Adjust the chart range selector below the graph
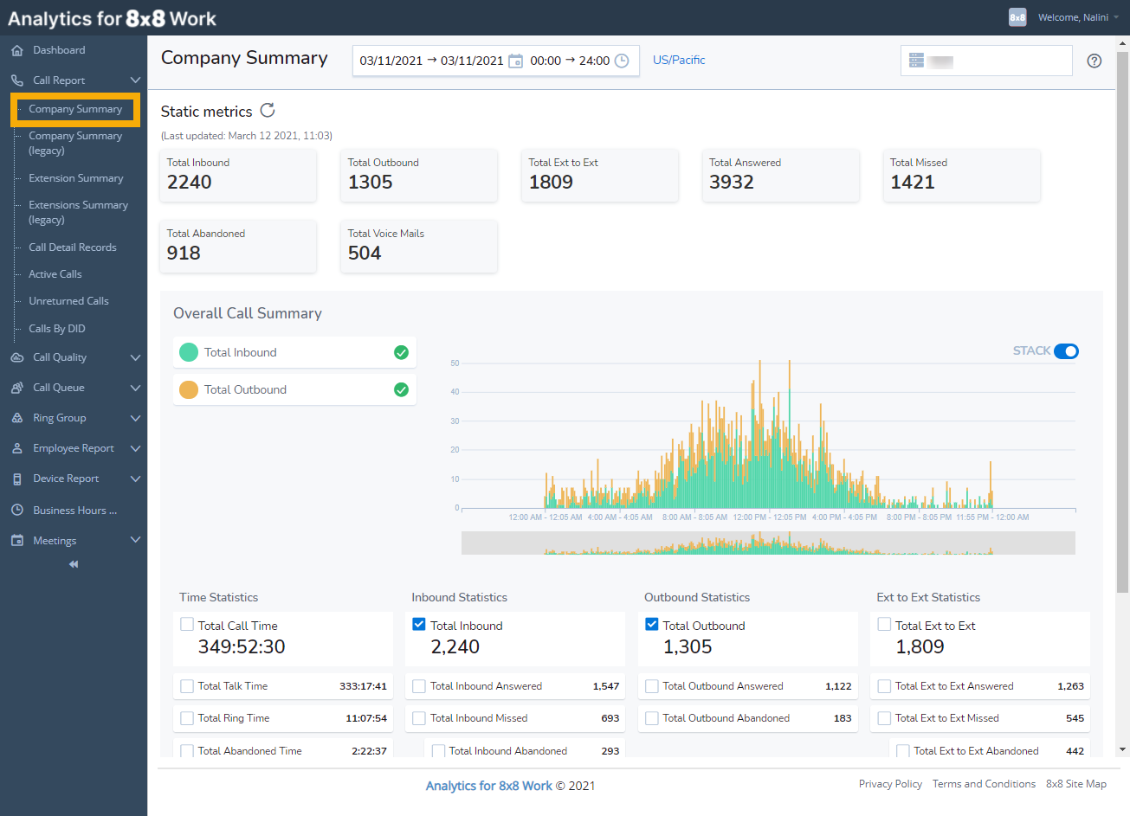The width and height of the screenshot is (1130, 816). pos(768,543)
